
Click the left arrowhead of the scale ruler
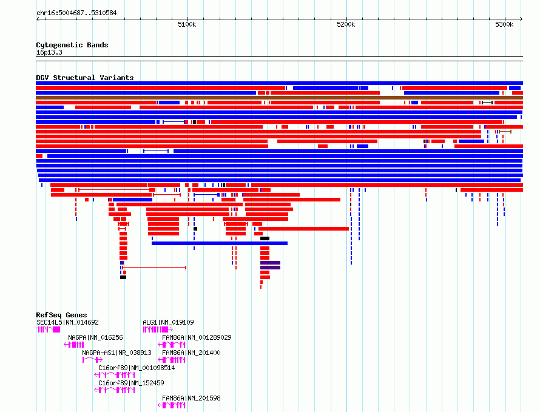pos(38,19)
